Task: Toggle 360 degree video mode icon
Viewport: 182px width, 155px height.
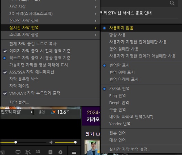Action: [x=28, y=152]
